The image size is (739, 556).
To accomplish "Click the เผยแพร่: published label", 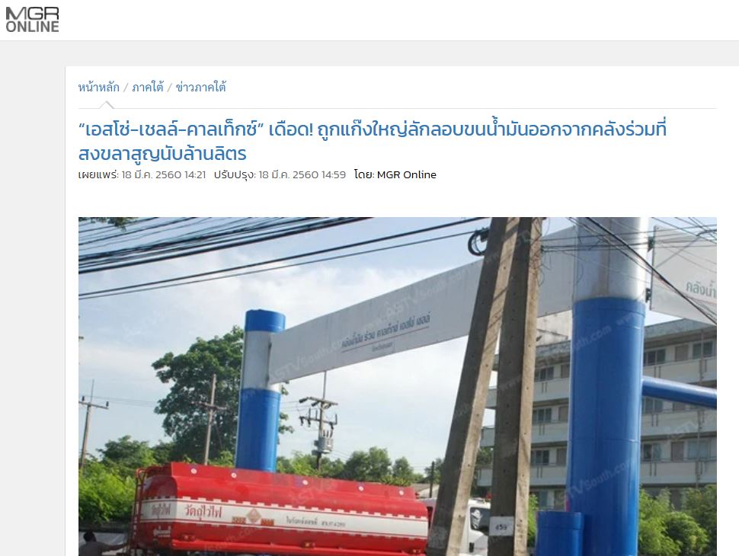I will [x=98, y=175].
